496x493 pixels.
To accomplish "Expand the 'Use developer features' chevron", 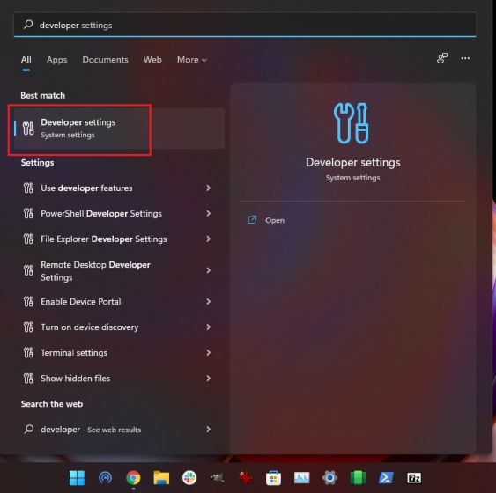I will (x=208, y=188).
